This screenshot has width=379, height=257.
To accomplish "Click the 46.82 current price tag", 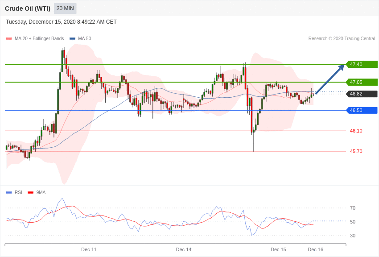I will tap(362, 94).
